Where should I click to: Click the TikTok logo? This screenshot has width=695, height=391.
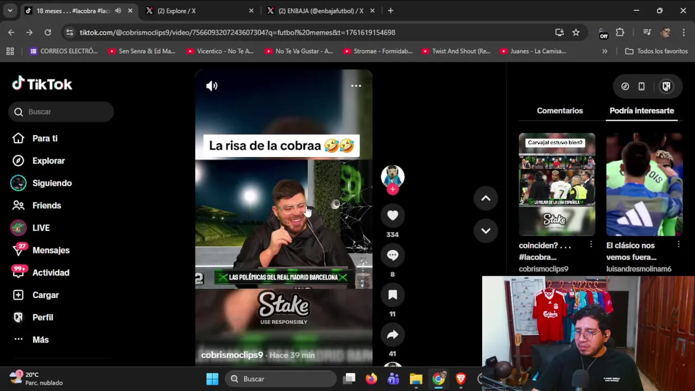(x=42, y=84)
